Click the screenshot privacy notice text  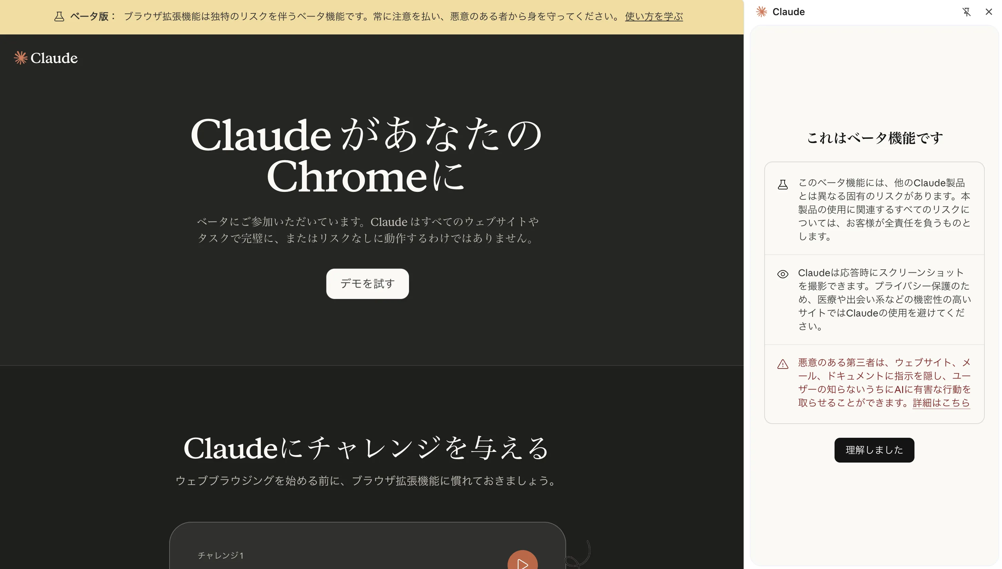(883, 299)
